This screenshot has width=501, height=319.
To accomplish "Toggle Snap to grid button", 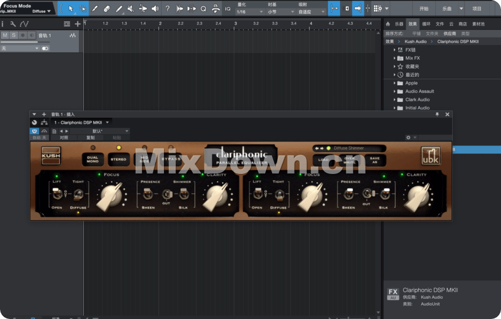I will click(334, 9).
